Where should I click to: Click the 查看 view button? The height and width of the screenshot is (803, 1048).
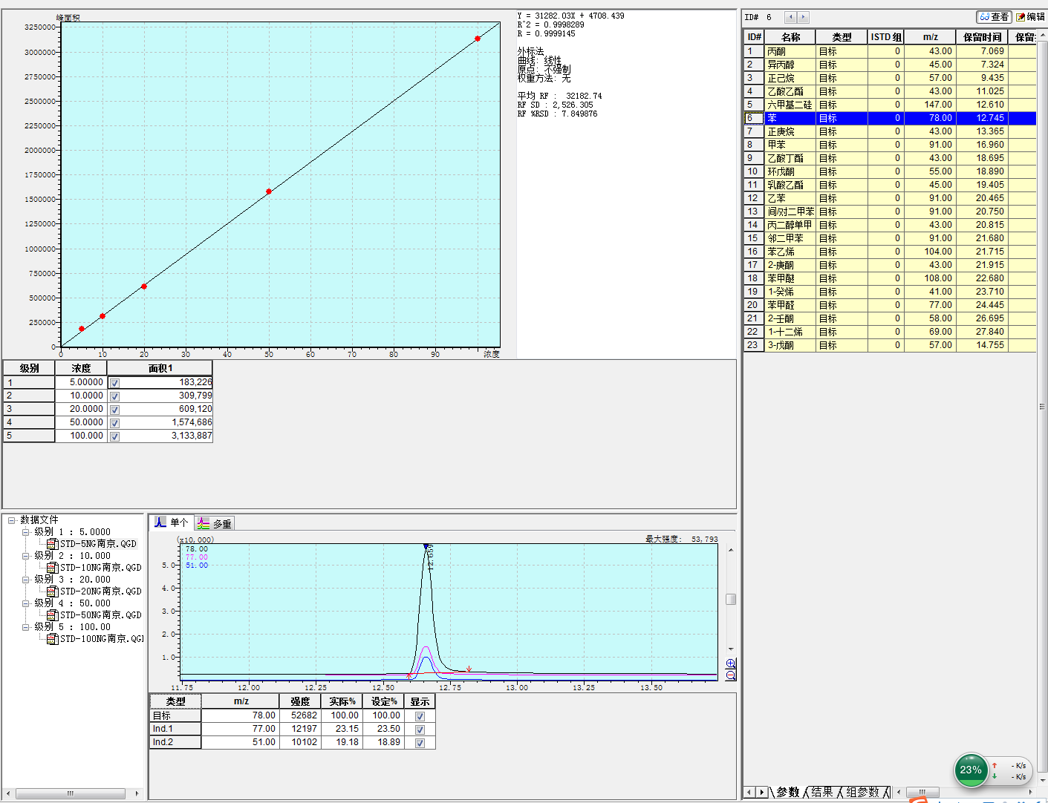point(994,17)
